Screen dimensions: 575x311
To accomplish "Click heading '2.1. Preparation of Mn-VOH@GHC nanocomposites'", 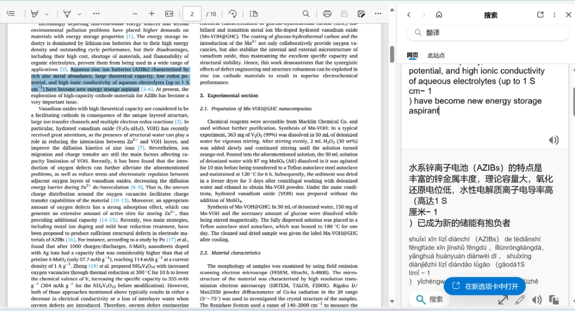I will [256, 109].
